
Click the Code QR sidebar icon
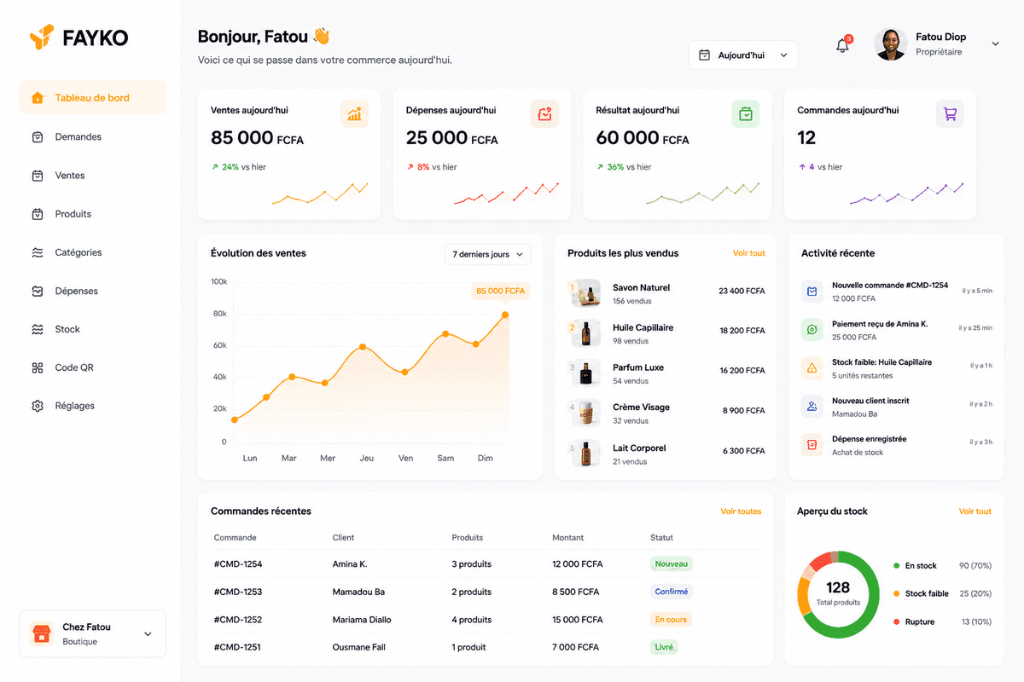pos(38,367)
